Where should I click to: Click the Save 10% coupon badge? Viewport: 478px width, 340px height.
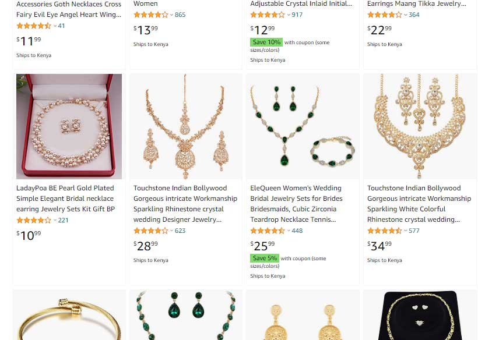pyautogui.click(x=266, y=42)
